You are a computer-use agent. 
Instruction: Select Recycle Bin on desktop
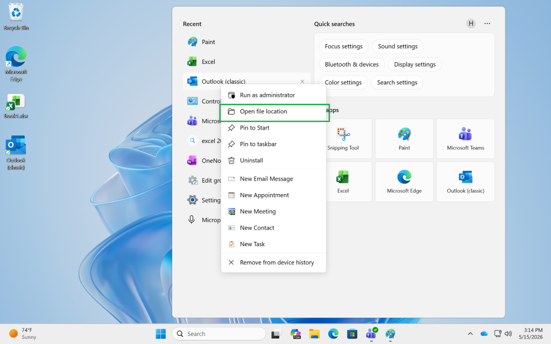[16, 17]
